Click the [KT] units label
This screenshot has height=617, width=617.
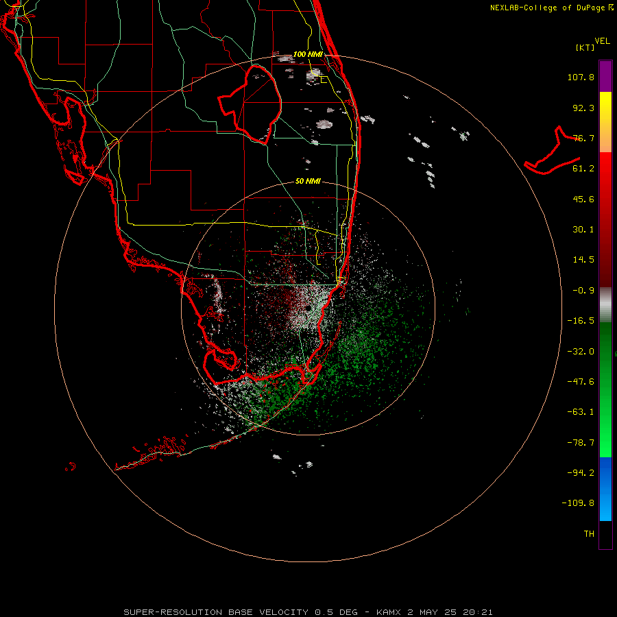point(585,47)
